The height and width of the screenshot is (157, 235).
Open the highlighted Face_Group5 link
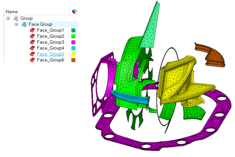[50, 54]
